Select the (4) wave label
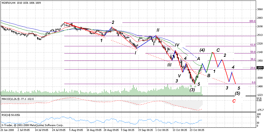266x132 pixels. (202, 50)
